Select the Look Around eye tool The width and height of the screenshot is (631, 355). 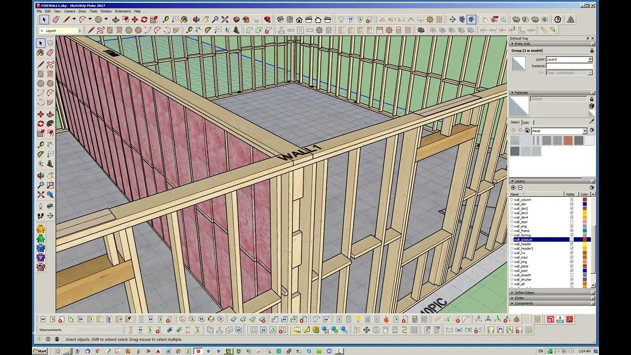click(x=50, y=206)
